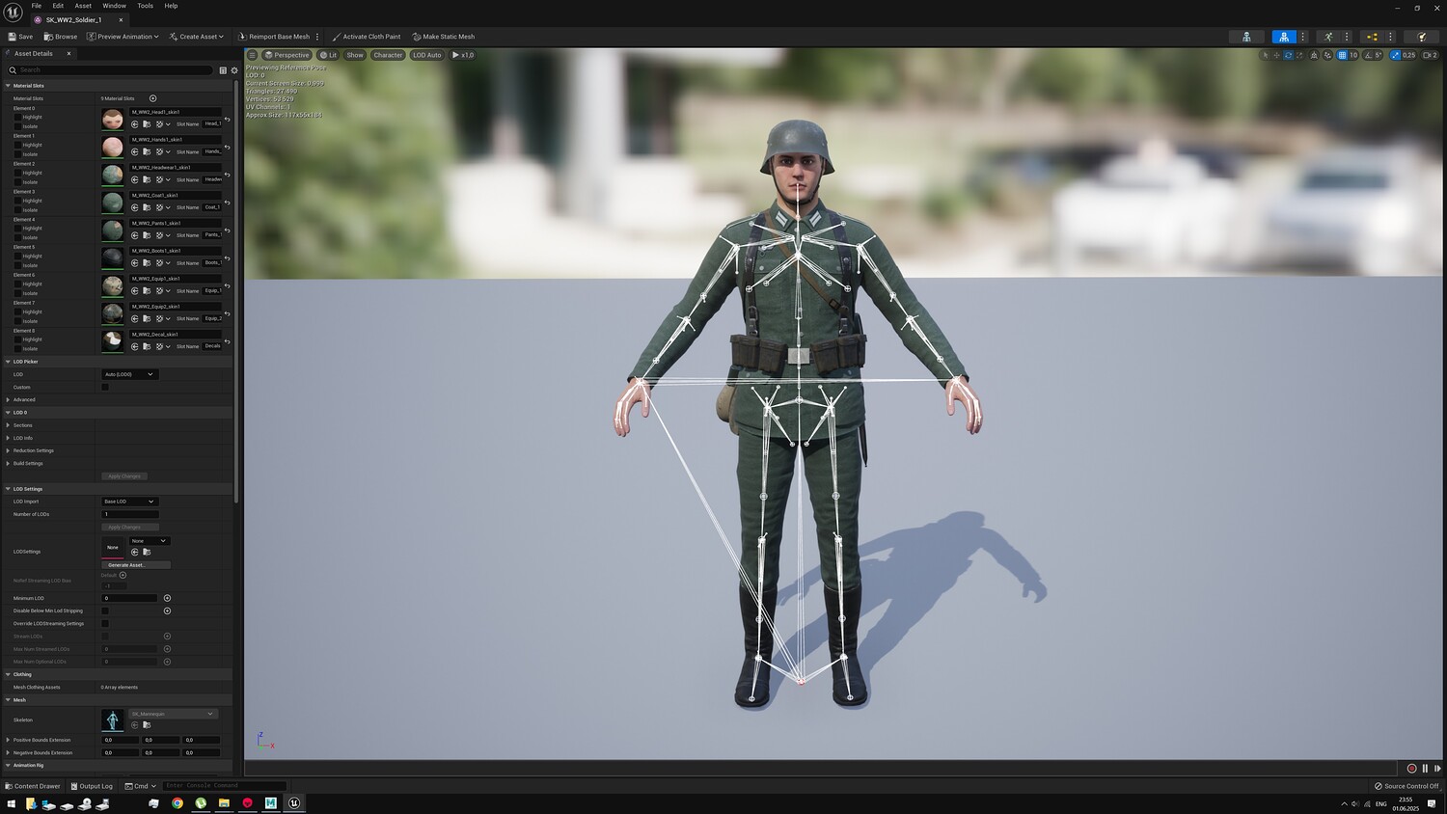This screenshot has height=814, width=1447.
Task: Open the LOD Auto (LOD0) dropdown
Action: point(129,374)
